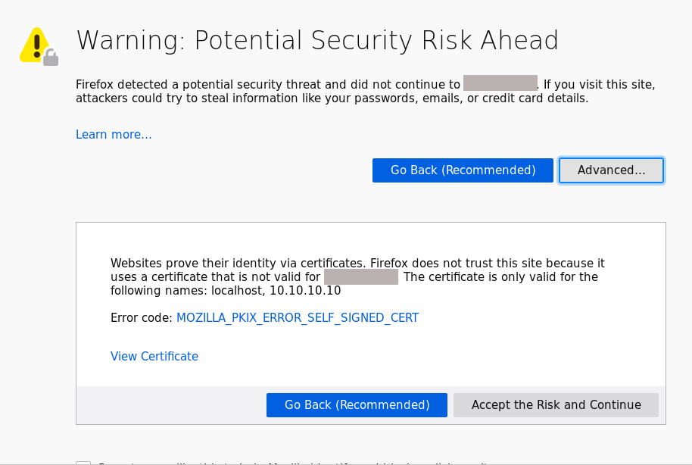Click the gray padlock badge on warning icon
Image resolution: width=692 pixels, height=465 pixels.
51,58
